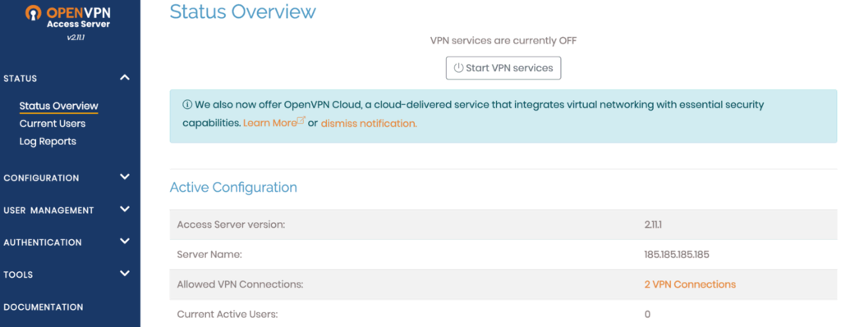Click the power icon on Start VPN services
This screenshot has width=841, height=327.
458,68
